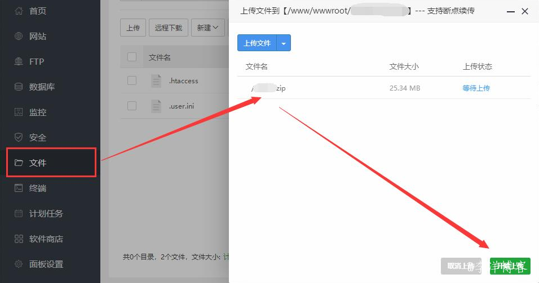This screenshot has height=283, width=539.
Task: Minimize the upload dialog
Action: [x=511, y=11]
